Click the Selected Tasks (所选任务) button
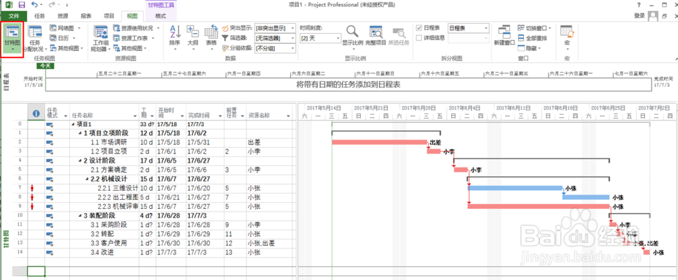This screenshot has height=280, width=678. tap(398, 37)
